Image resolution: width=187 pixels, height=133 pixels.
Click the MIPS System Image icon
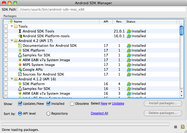(x=20, y=65)
